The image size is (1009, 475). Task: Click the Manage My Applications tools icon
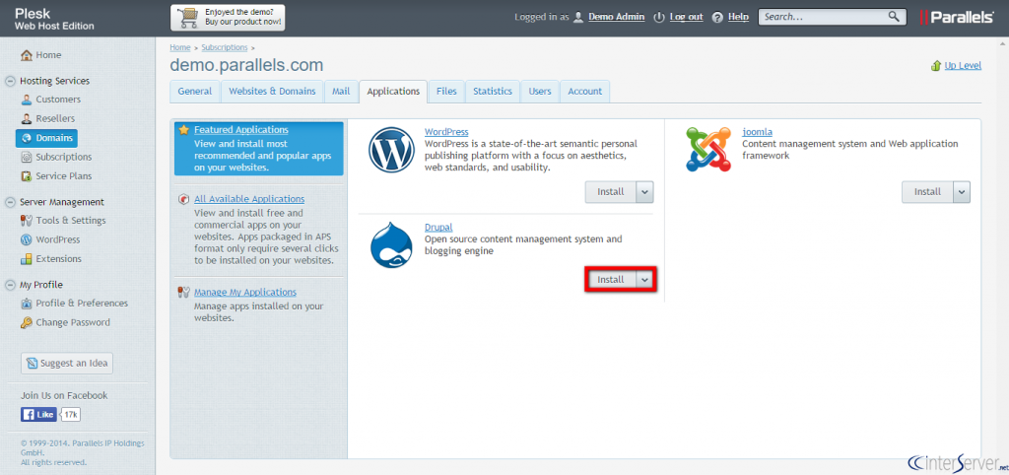pos(184,293)
